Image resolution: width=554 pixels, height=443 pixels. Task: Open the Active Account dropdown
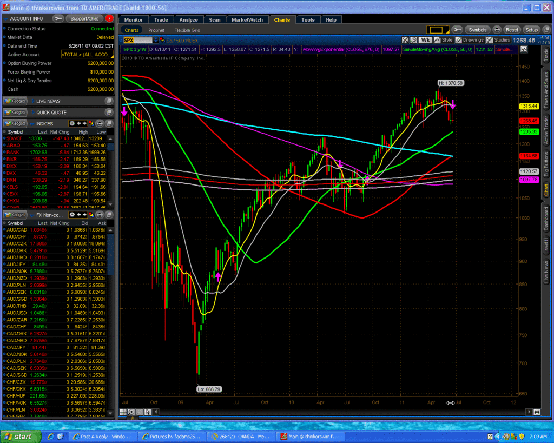click(87, 55)
